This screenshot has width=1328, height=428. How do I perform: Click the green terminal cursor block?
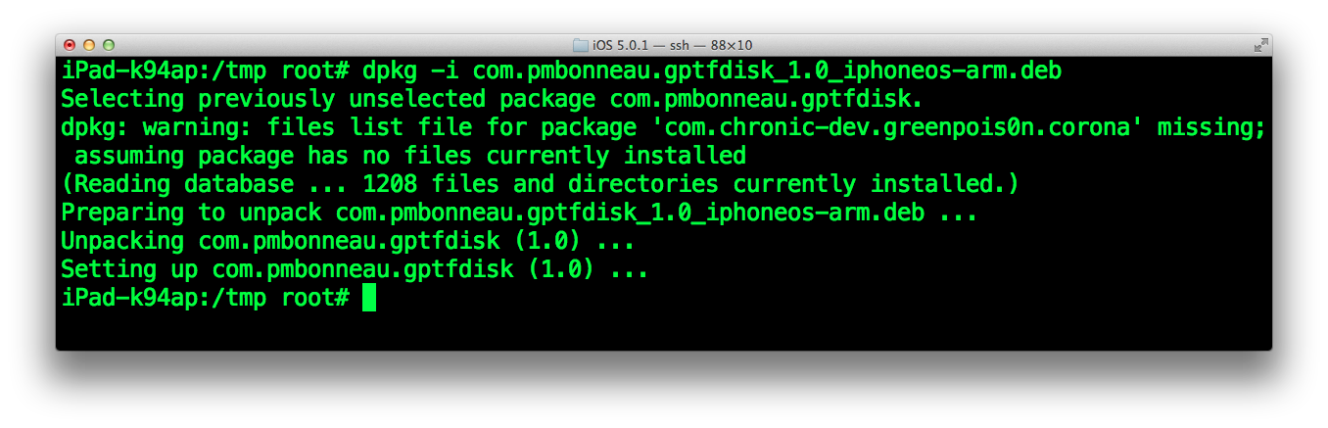(x=368, y=298)
